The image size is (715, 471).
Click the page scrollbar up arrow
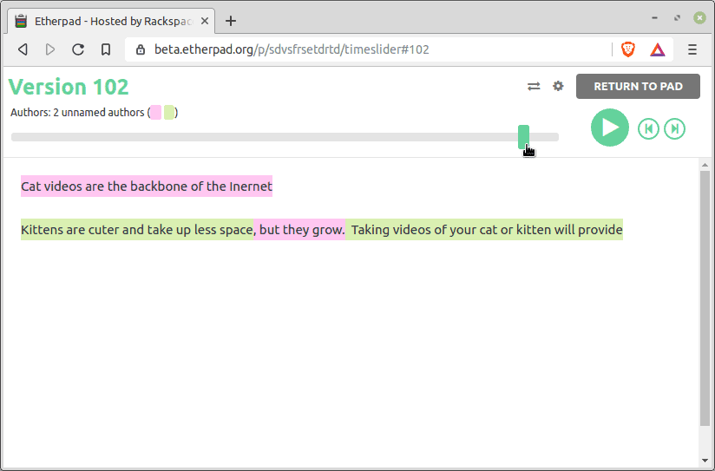coord(705,165)
